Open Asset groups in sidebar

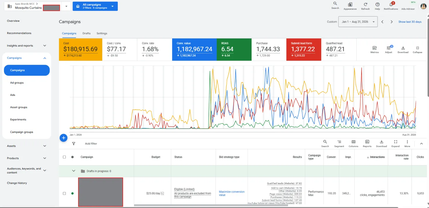pyautogui.click(x=19, y=107)
